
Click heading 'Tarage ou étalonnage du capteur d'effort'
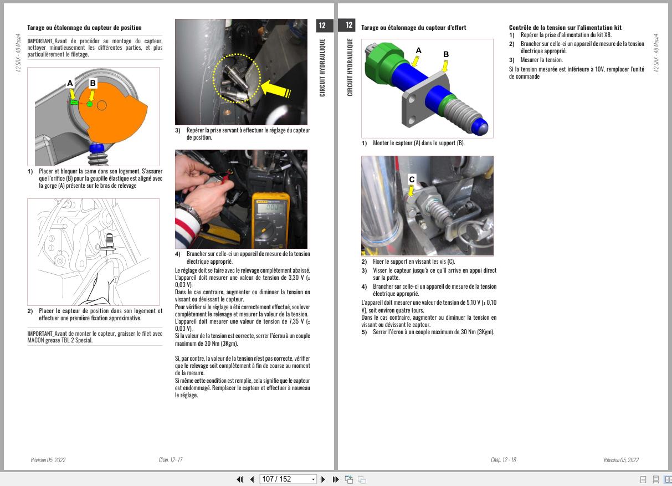click(414, 27)
